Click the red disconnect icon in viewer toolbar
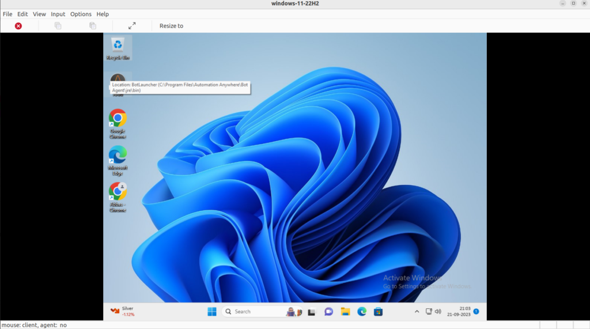The image size is (590, 329). [x=18, y=26]
